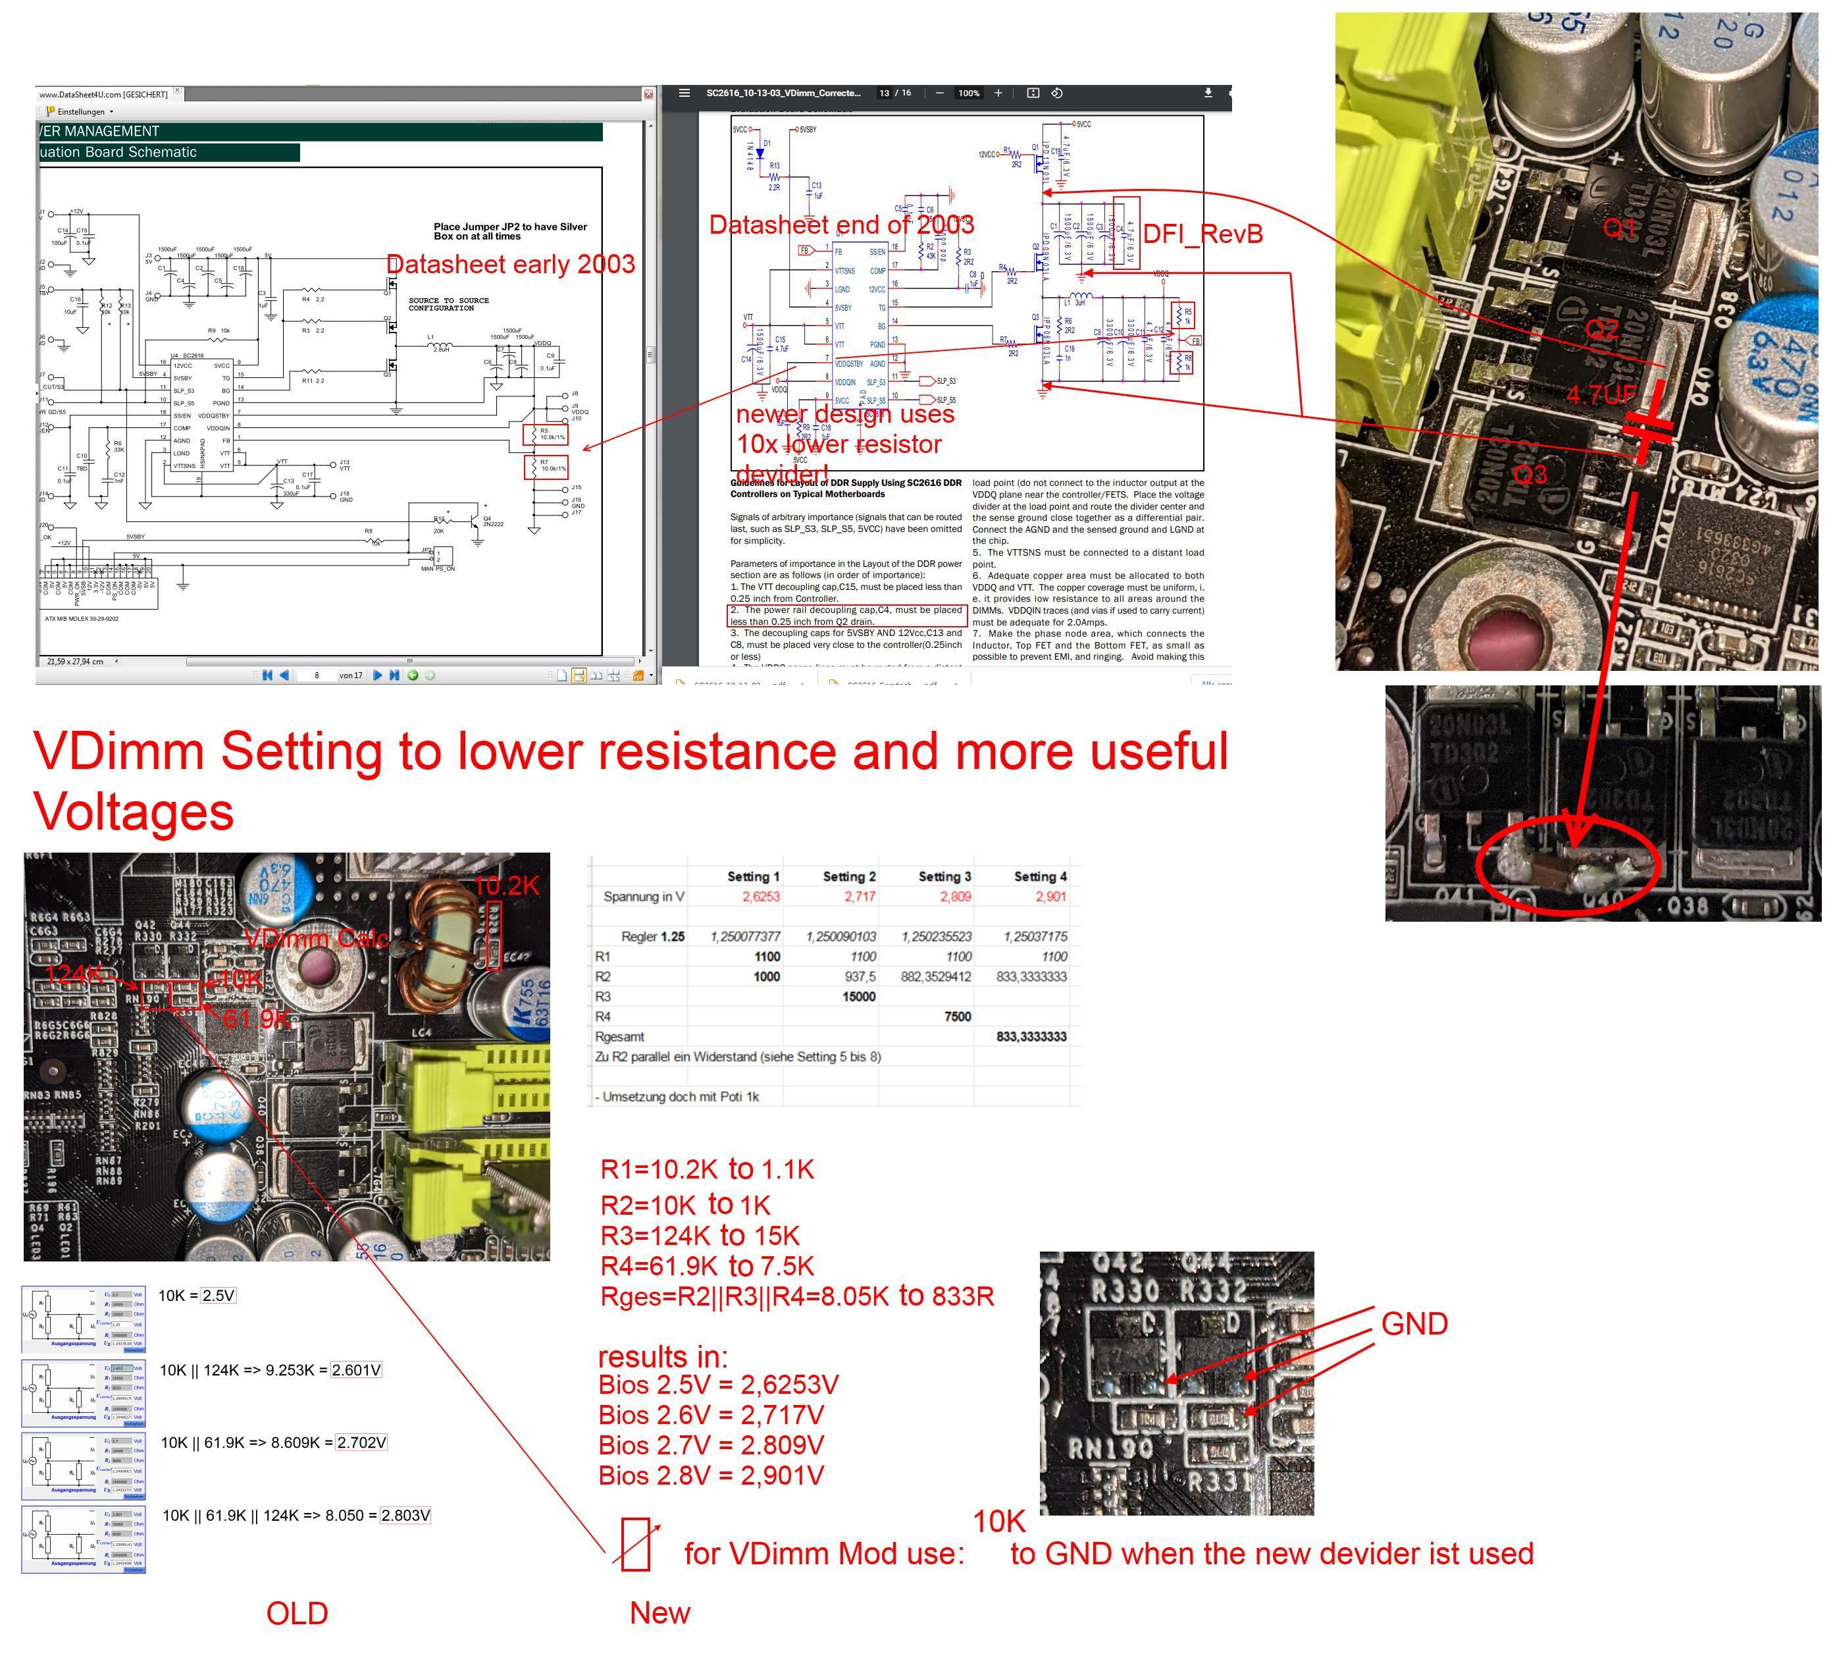This screenshot has height=1669, width=1835.
Task: Click fit to page icon in PDF toolbar
Action: (1033, 93)
